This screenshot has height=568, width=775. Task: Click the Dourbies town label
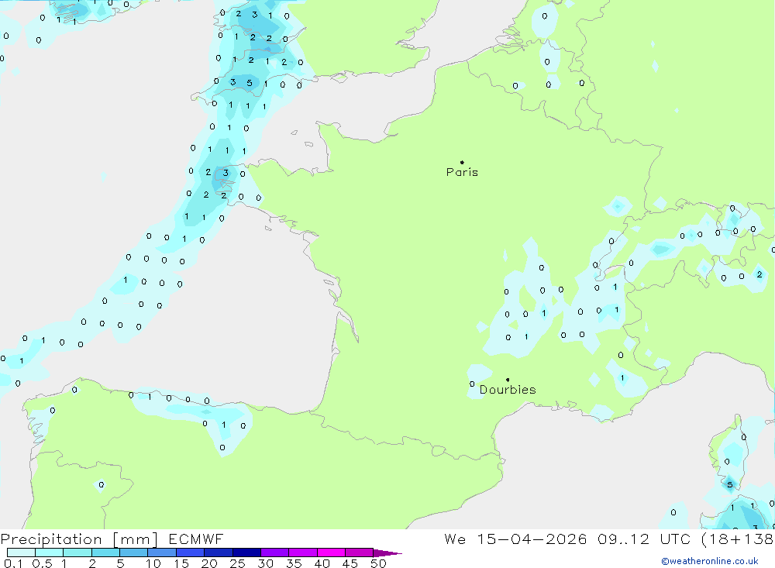coord(508,390)
